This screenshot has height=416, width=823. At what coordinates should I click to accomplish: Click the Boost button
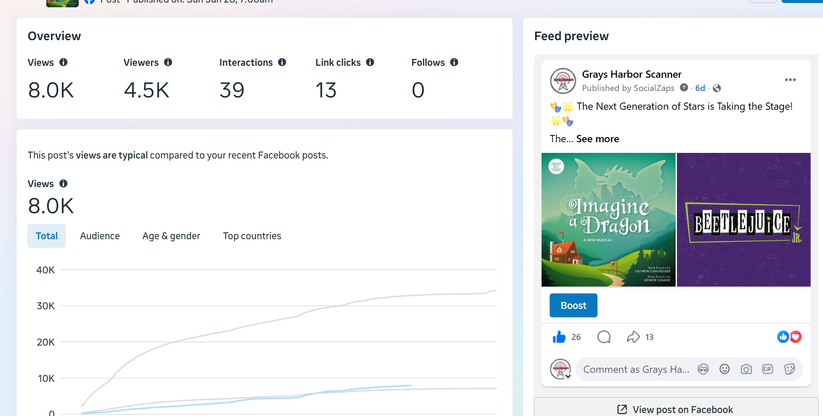(x=574, y=305)
